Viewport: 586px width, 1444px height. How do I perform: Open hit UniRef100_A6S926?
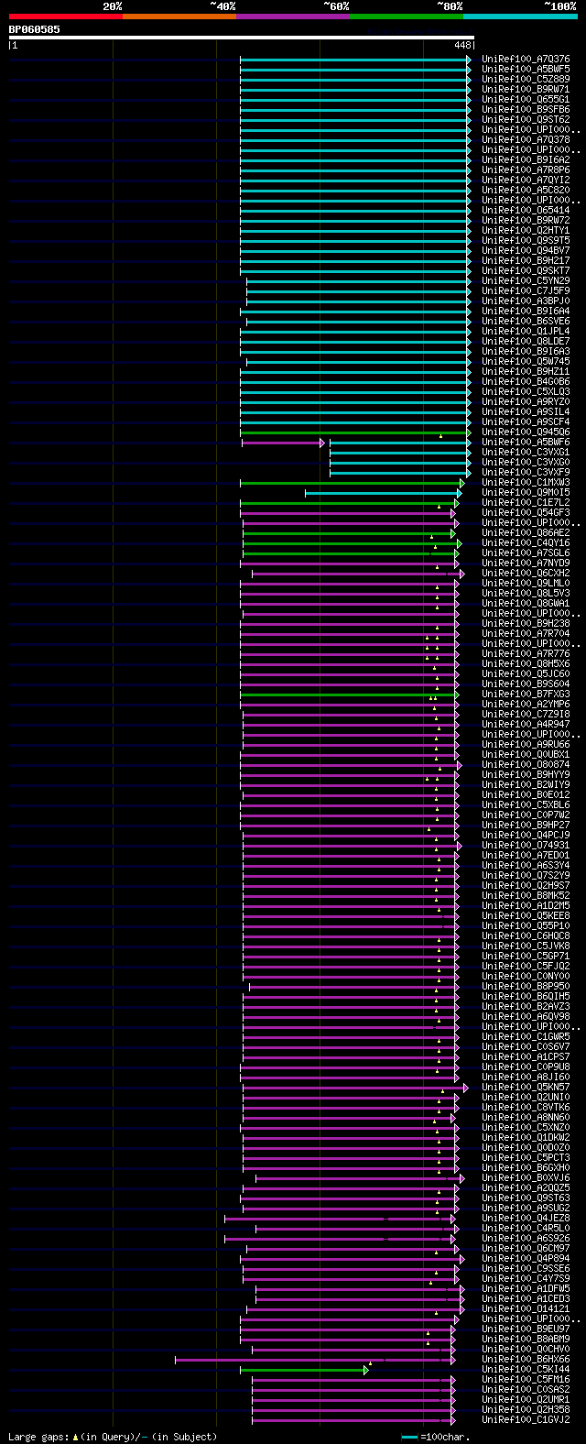point(526,1239)
